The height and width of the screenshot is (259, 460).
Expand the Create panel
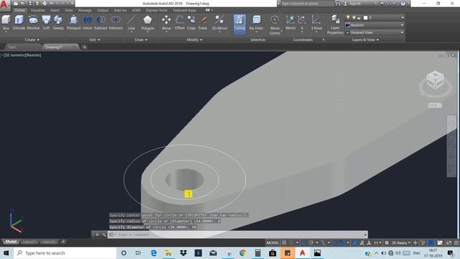coord(32,40)
